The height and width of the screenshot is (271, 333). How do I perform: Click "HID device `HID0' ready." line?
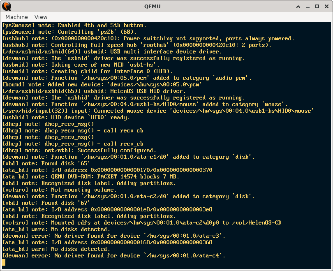tap(66, 118)
